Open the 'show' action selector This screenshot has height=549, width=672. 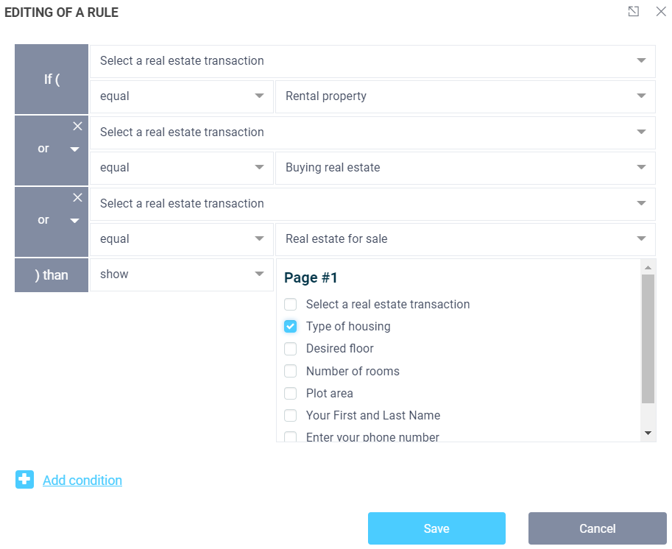(x=181, y=274)
